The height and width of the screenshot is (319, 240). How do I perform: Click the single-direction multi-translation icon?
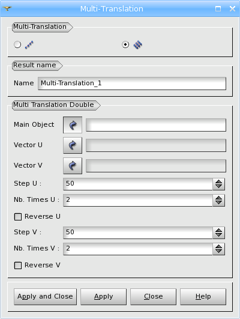tap(29, 45)
